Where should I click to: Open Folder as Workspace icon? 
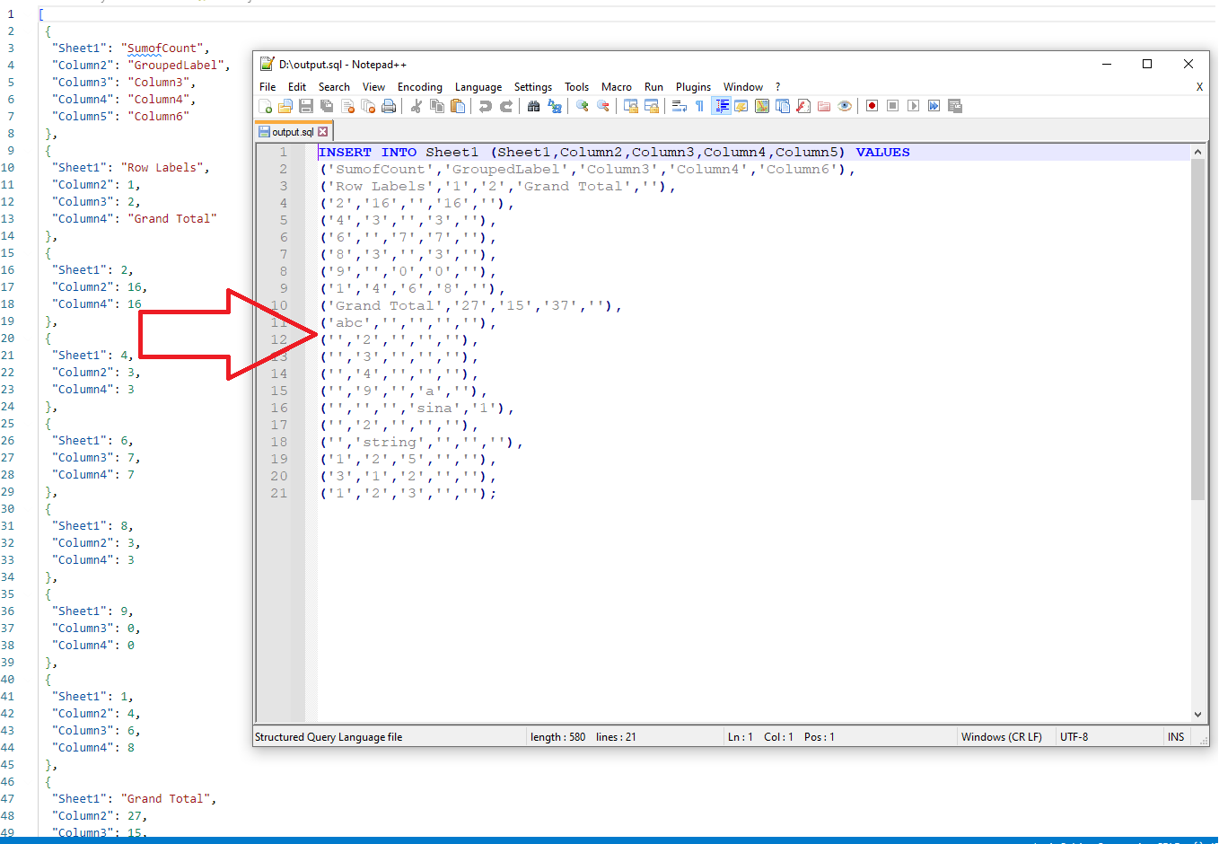(x=824, y=106)
